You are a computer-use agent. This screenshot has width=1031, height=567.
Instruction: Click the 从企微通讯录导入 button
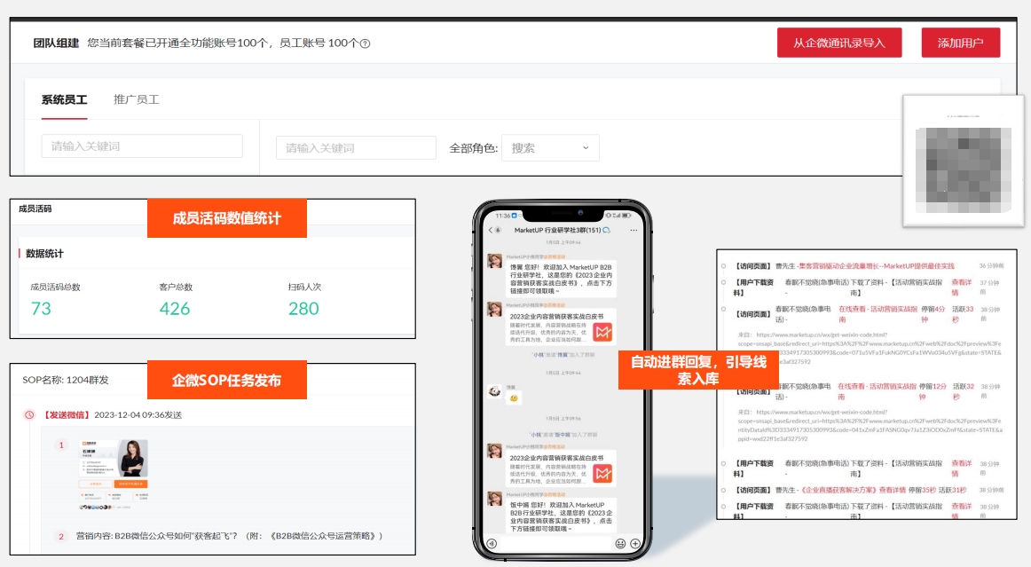839,43
